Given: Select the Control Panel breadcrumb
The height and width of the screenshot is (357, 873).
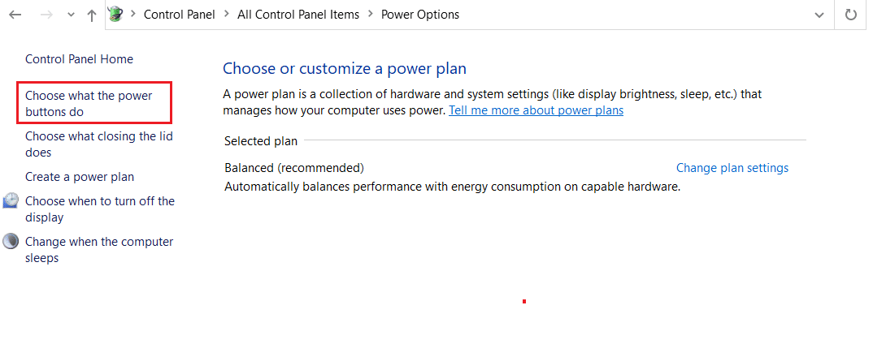Looking at the screenshot, I should click(179, 15).
